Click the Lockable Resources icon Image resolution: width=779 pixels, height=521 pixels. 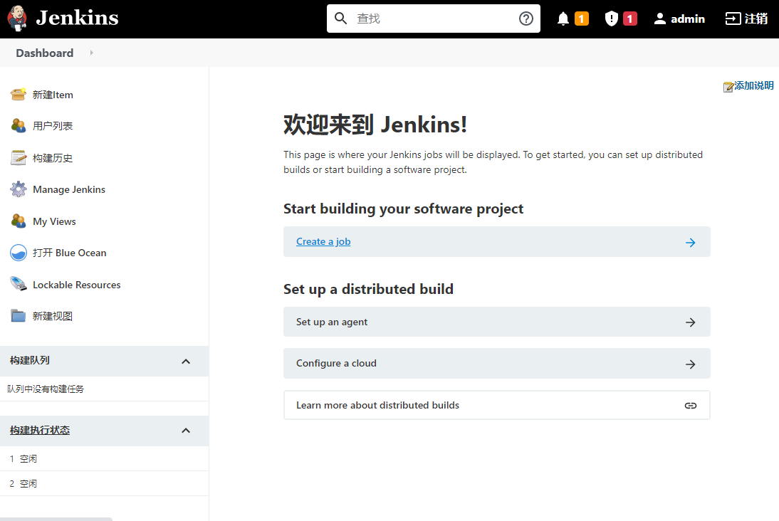pyautogui.click(x=19, y=284)
